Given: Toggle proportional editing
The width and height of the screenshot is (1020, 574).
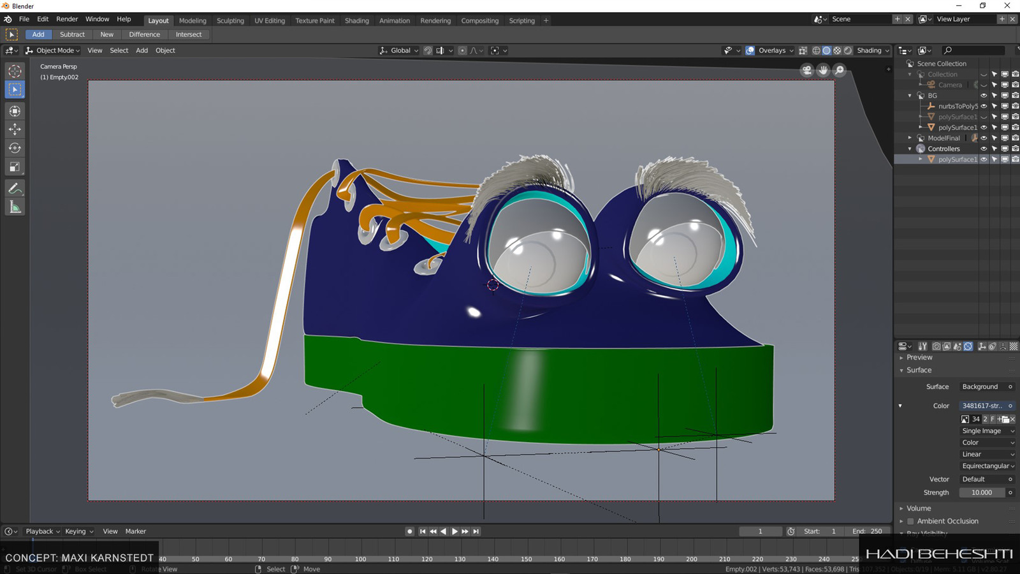Looking at the screenshot, I should [x=463, y=50].
